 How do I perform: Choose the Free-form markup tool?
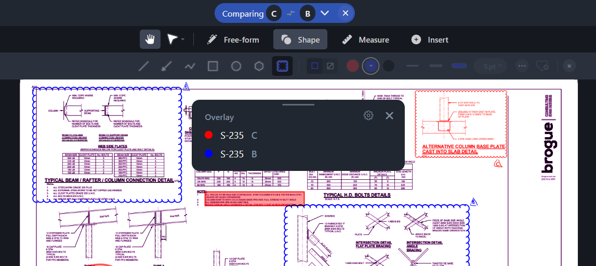(x=234, y=39)
